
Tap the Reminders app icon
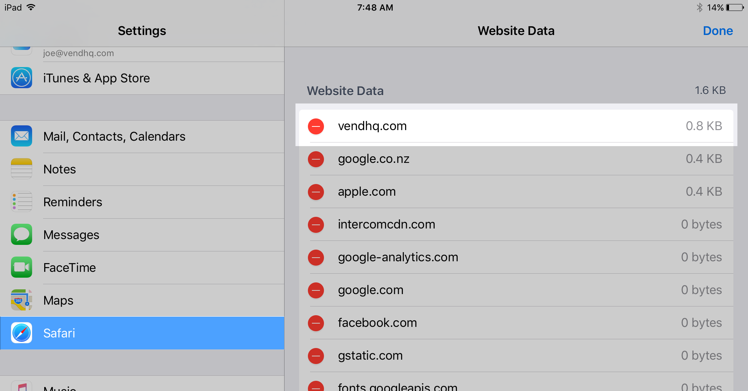pos(22,202)
